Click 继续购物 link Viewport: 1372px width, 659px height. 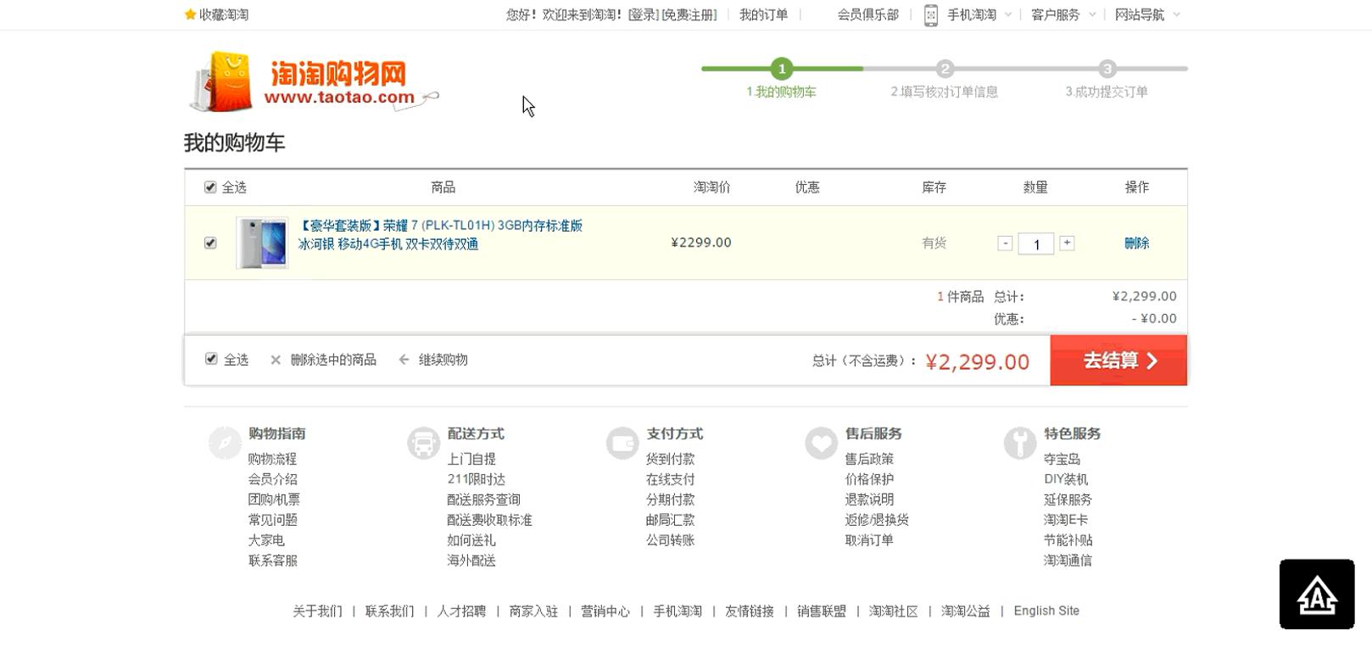pyautogui.click(x=443, y=360)
